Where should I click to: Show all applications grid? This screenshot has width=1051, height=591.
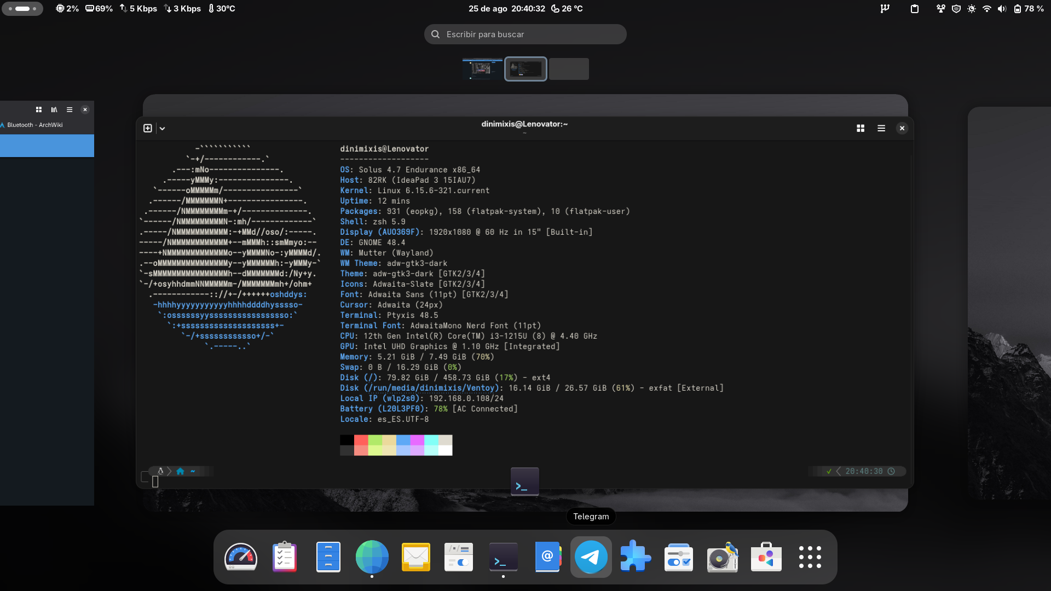point(810,557)
